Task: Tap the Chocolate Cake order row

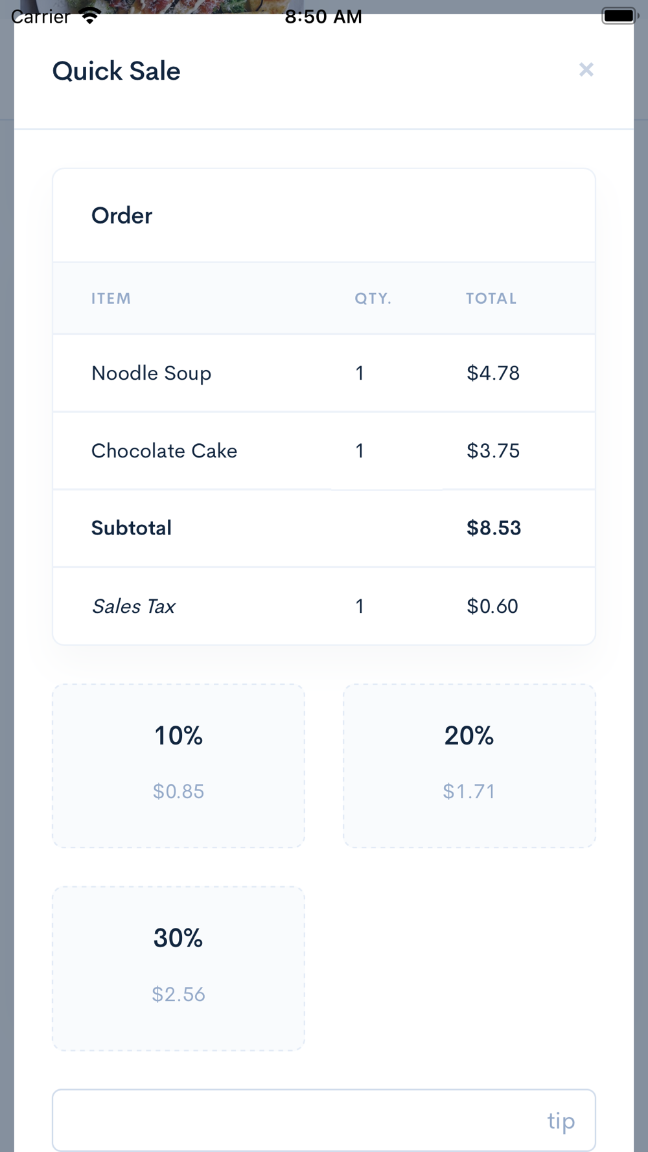Action: (x=324, y=451)
